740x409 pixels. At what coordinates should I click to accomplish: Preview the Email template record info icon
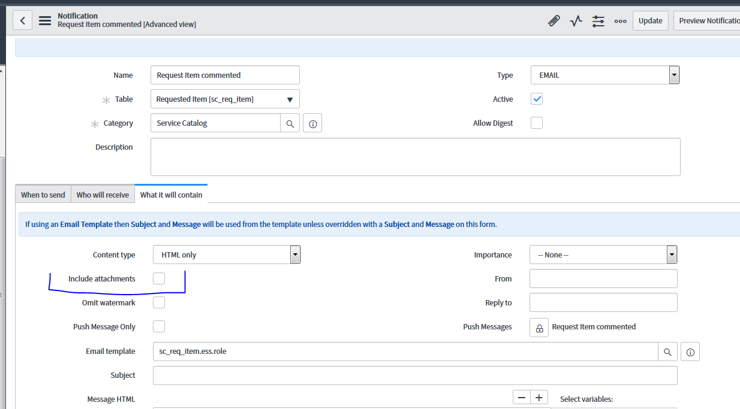[690, 352]
